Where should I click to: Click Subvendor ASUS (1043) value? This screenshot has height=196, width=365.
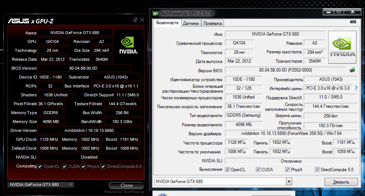click(x=116, y=77)
